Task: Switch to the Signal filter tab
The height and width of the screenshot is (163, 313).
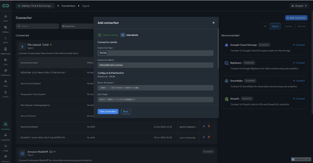Action: pos(275,26)
